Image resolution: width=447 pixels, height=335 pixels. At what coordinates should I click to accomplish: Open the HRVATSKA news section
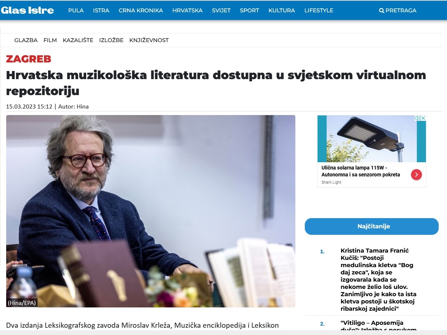pyautogui.click(x=187, y=11)
